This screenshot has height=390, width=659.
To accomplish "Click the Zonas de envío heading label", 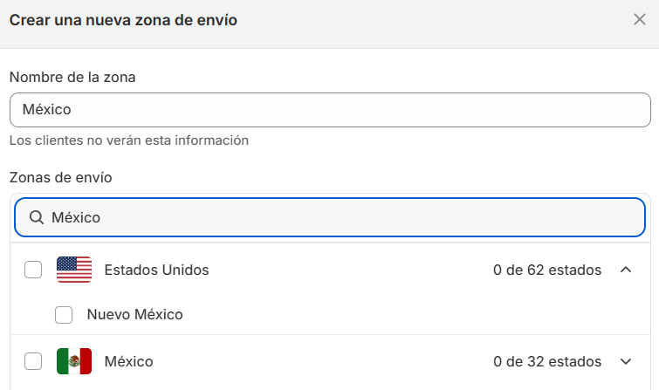I will point(60,178).
